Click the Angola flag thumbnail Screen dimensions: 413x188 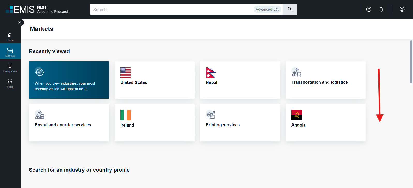pos(296,115)
